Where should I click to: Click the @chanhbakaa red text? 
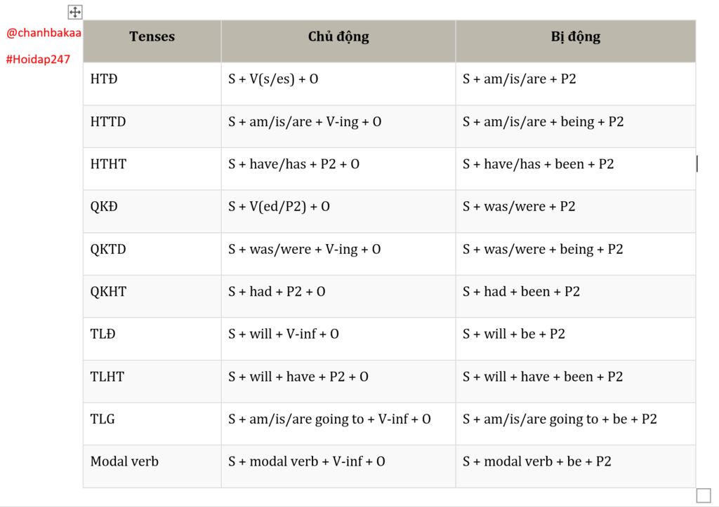tap(44, 32)
